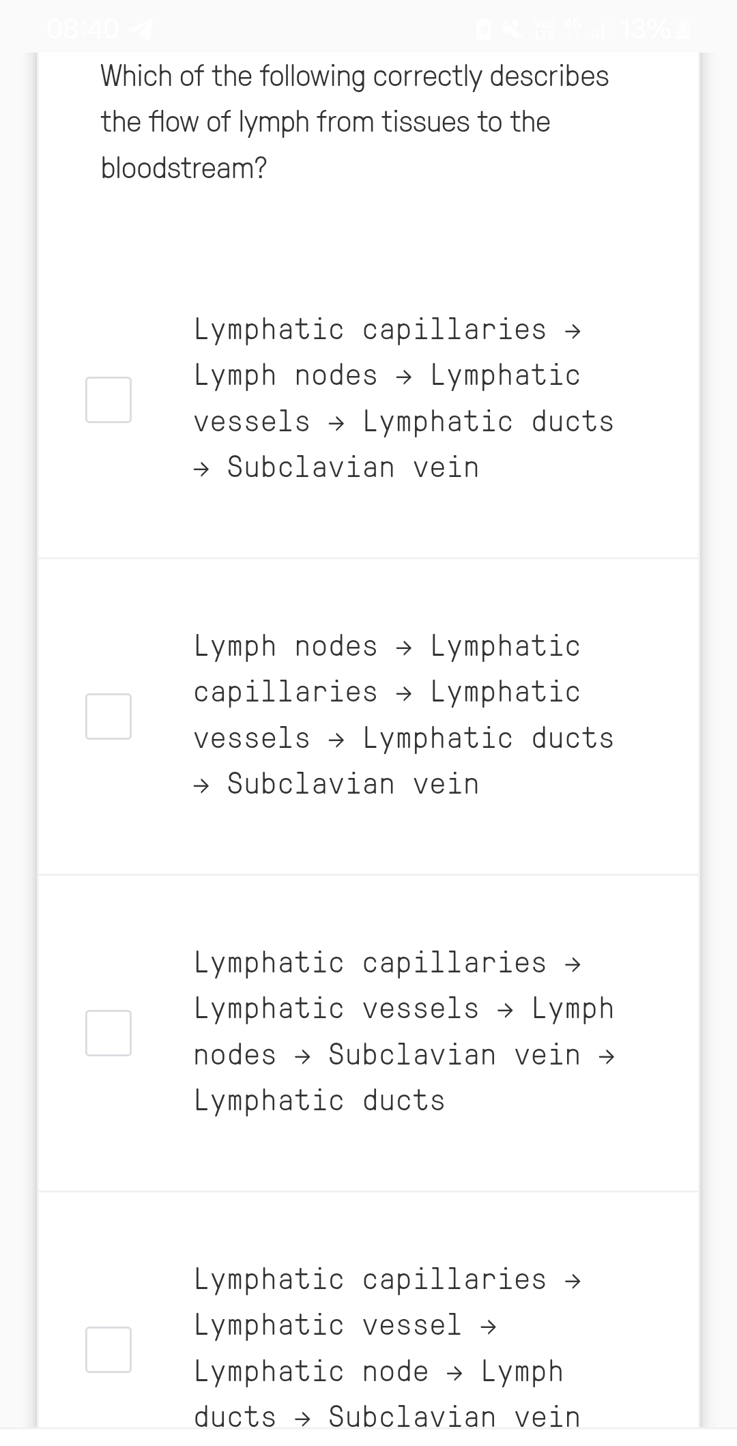Check the third answer option checkbox
The image size is (737, 1446).
tap(109, 1032)
